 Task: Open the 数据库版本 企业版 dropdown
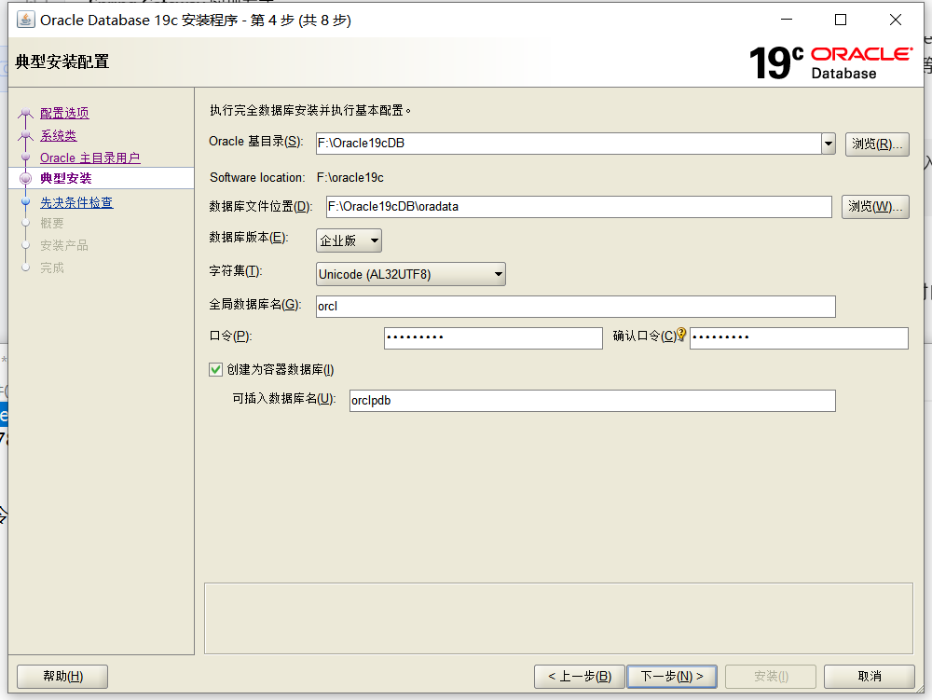349,240
